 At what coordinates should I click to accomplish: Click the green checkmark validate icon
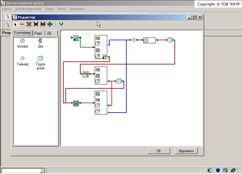coord(61,24)
